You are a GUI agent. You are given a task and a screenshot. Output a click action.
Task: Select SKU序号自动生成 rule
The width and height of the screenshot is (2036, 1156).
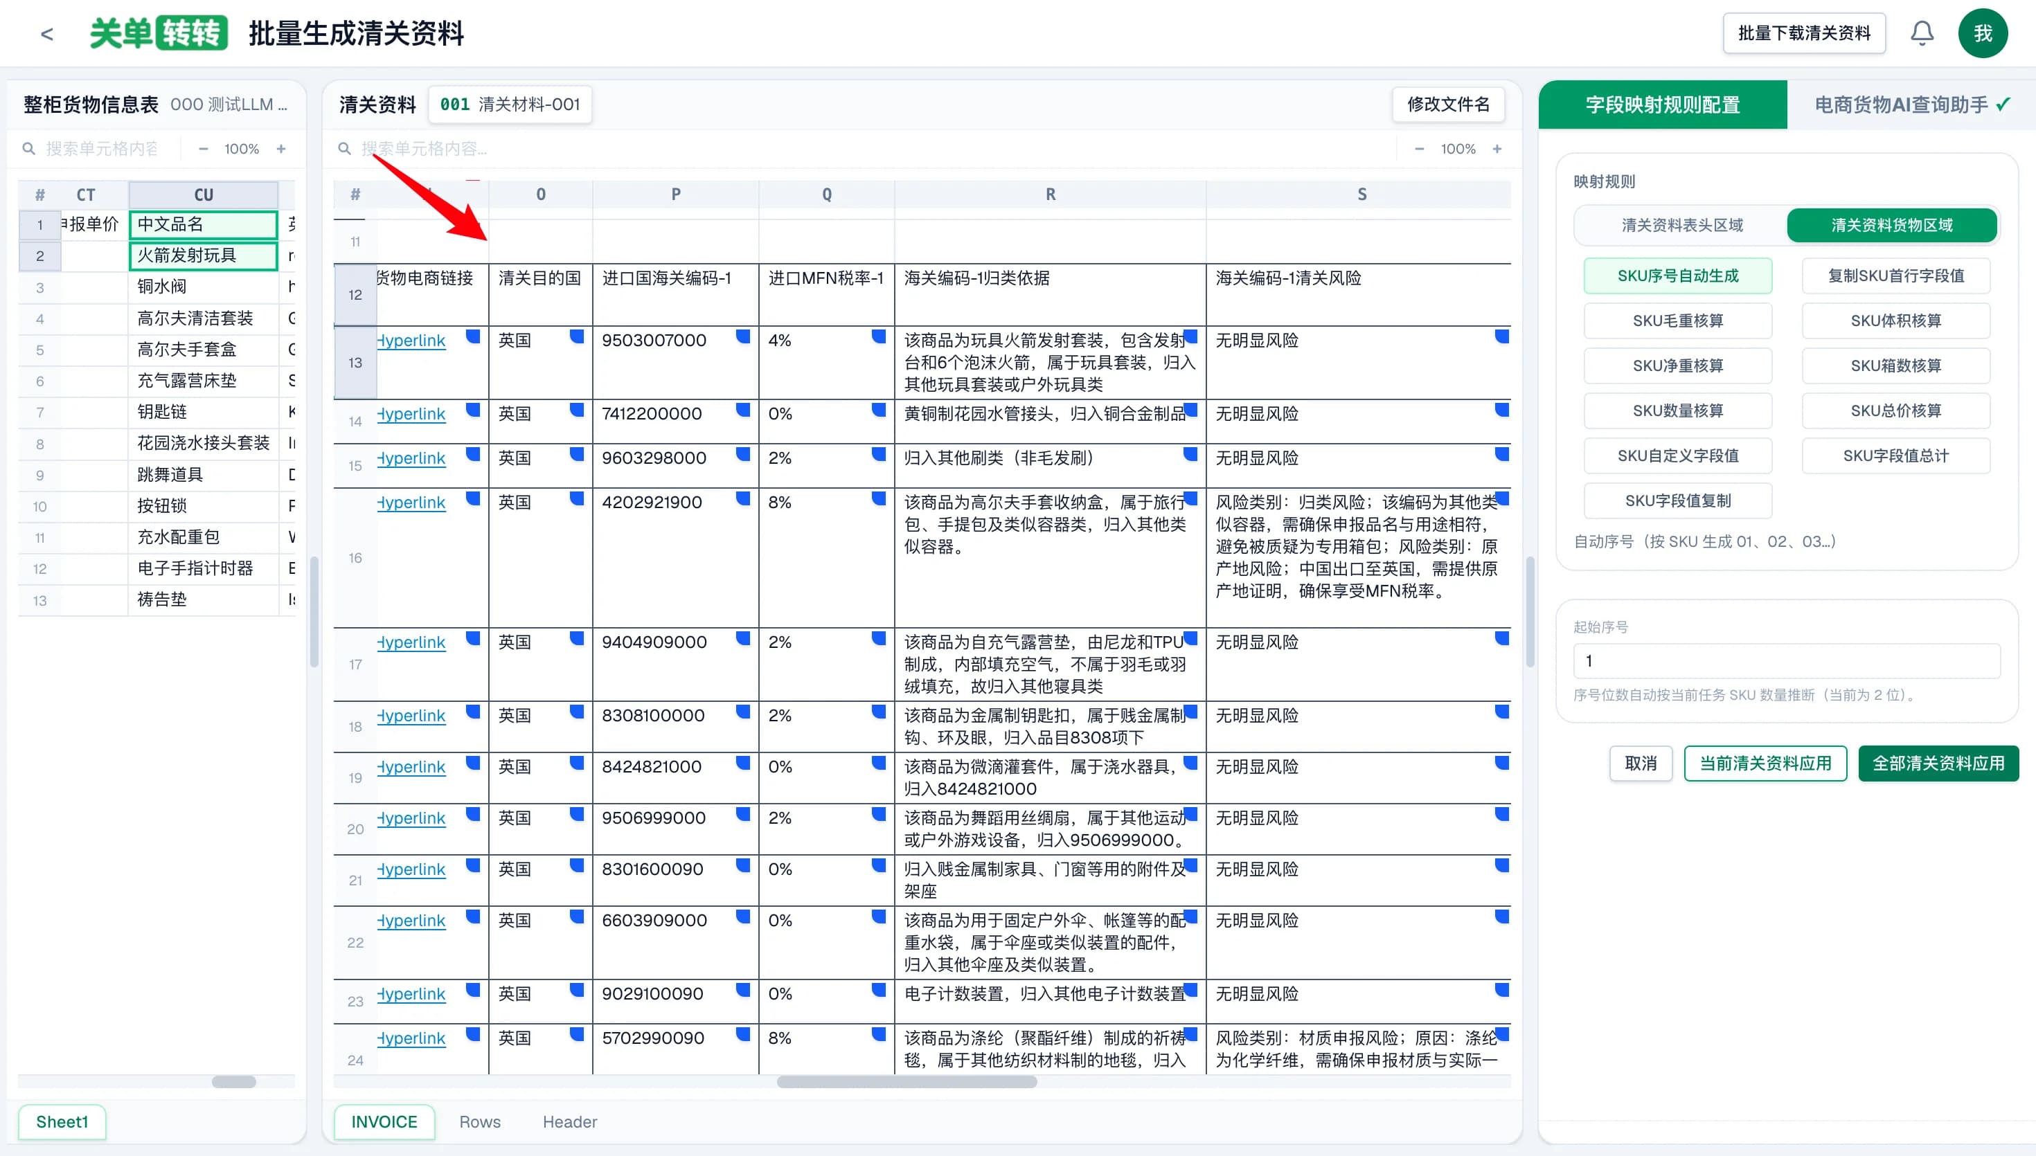point(1678,276)
